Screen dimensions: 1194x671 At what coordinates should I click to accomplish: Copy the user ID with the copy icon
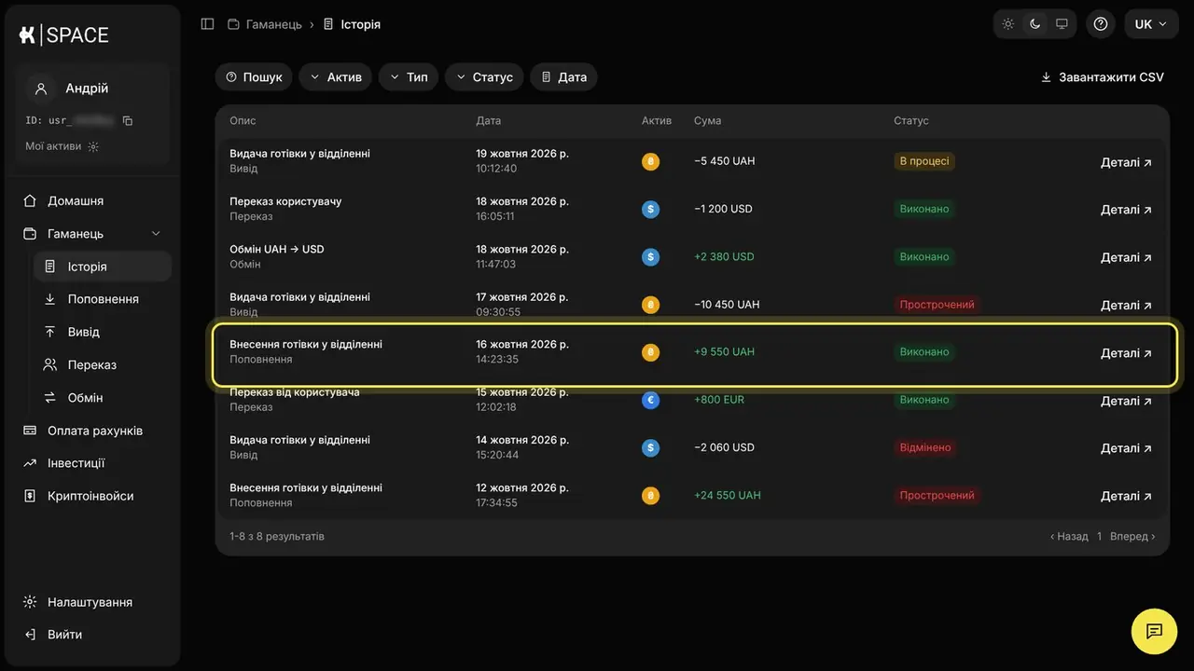click(128, 121)
